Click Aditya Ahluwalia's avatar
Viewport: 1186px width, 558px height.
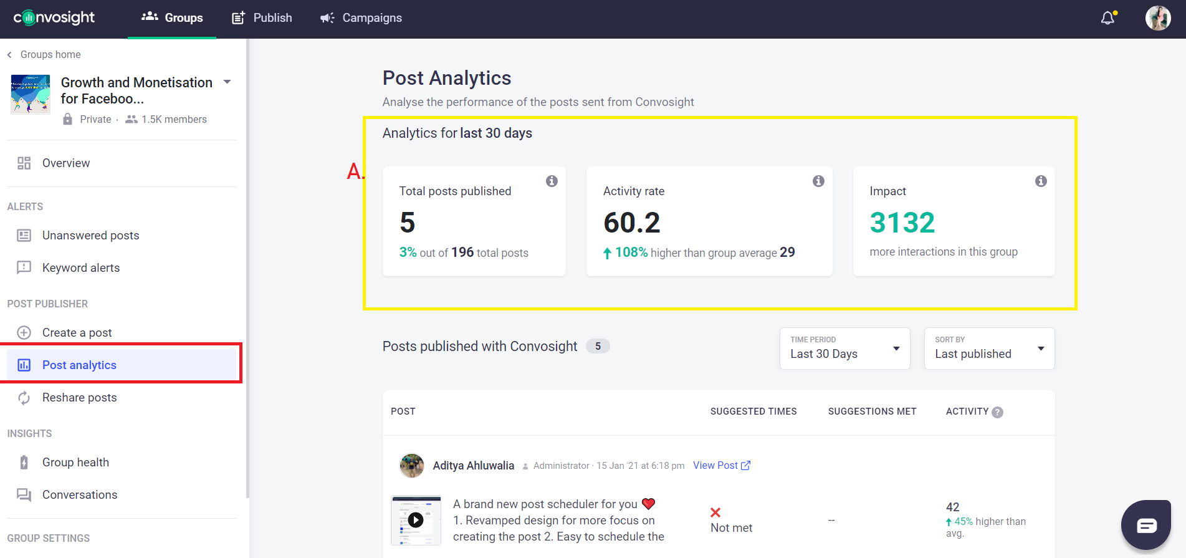click(x=411, y=466)
